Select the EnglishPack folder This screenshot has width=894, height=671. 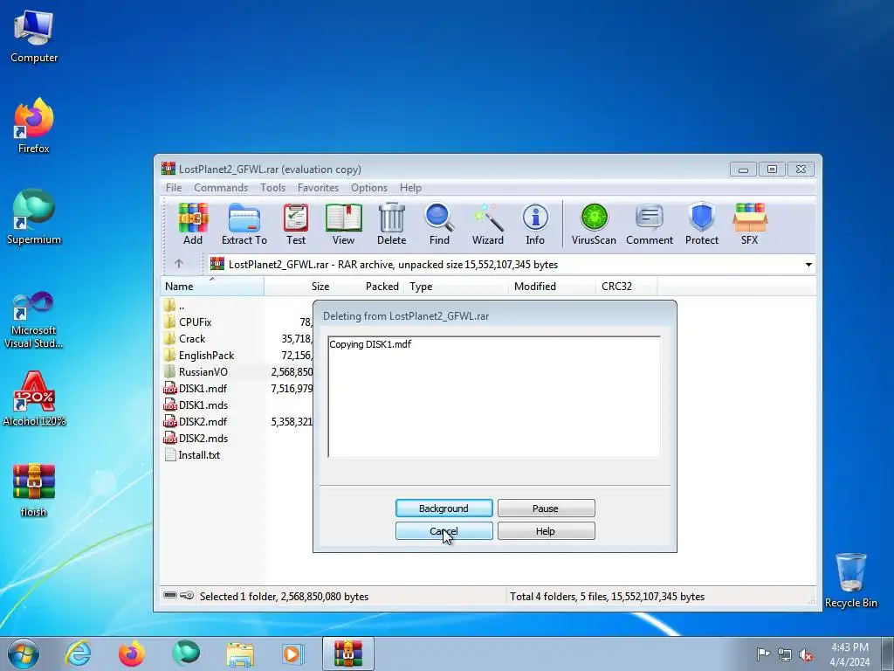click(x=206, y=355)
